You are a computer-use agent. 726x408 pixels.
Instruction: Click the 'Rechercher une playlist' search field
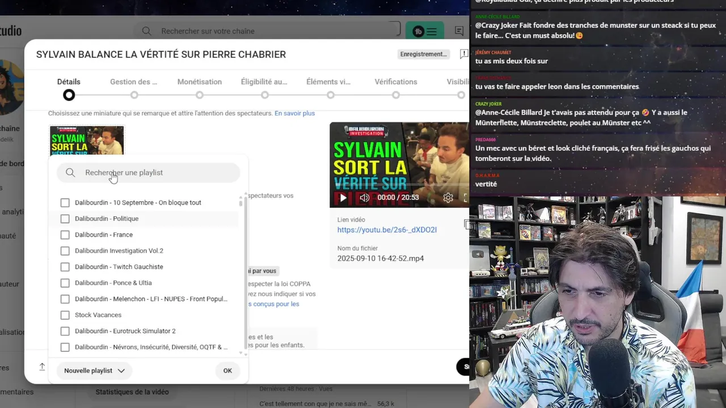(149, 173)
